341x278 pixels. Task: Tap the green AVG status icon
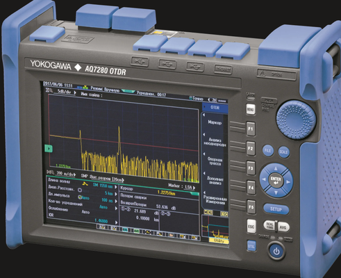136,231
